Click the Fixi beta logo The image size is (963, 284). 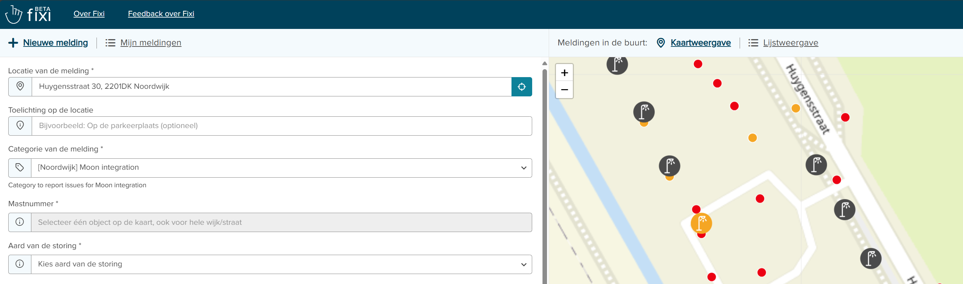click(28, 14)
